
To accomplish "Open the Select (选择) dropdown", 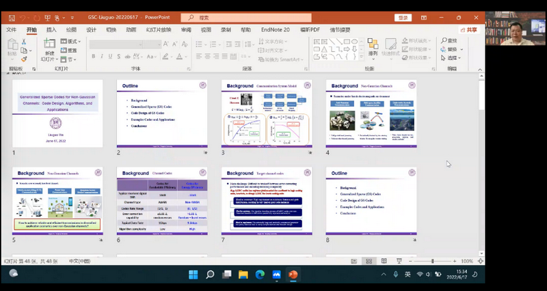I will pos(453,58).
